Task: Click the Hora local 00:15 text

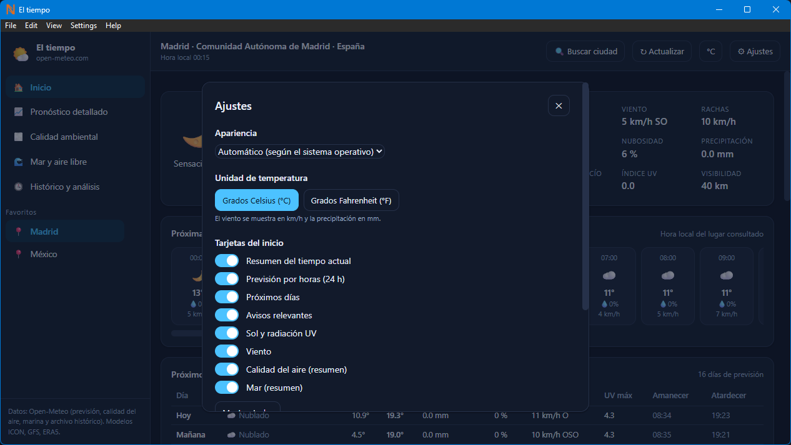Action: [185, 58]
